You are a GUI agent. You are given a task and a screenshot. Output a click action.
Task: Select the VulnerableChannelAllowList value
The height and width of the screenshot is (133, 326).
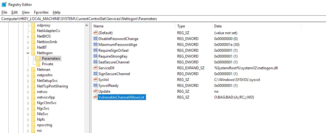click(x=121, y=97)
